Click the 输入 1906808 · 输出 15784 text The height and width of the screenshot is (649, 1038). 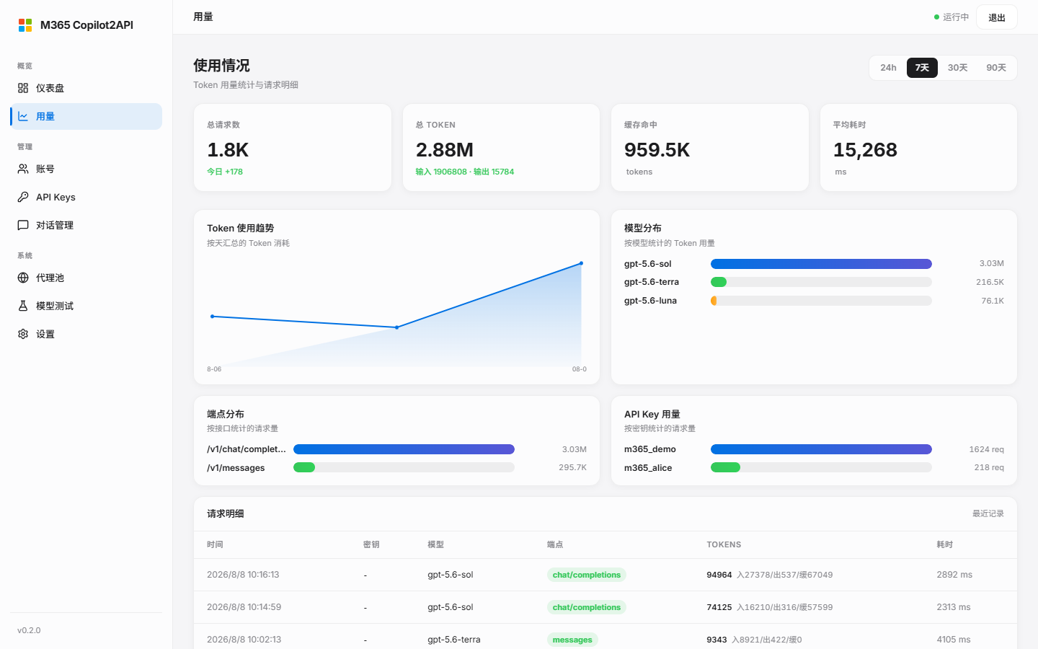465,172
